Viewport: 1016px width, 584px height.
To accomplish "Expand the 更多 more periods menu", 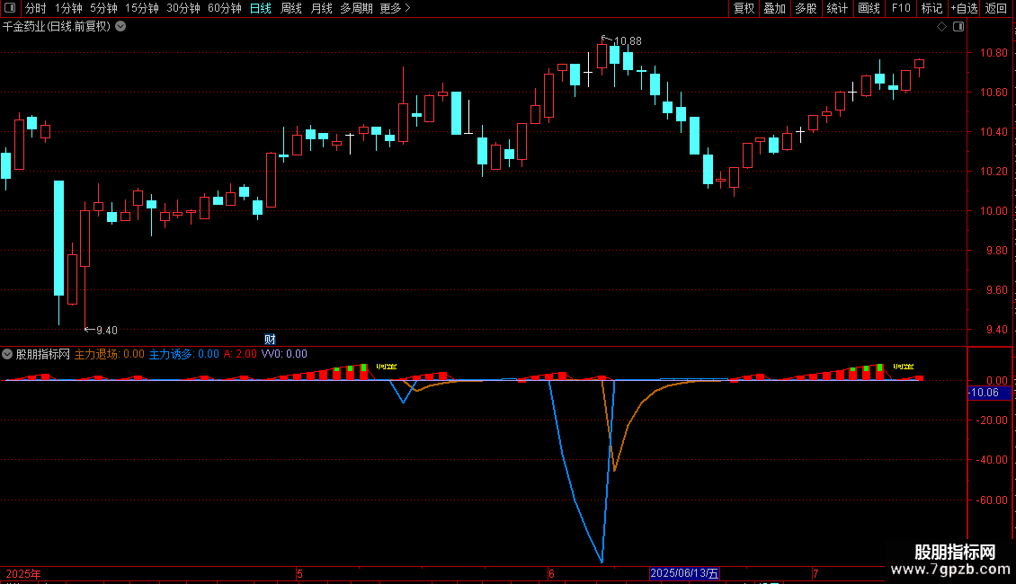I will (x=395, y=8).
